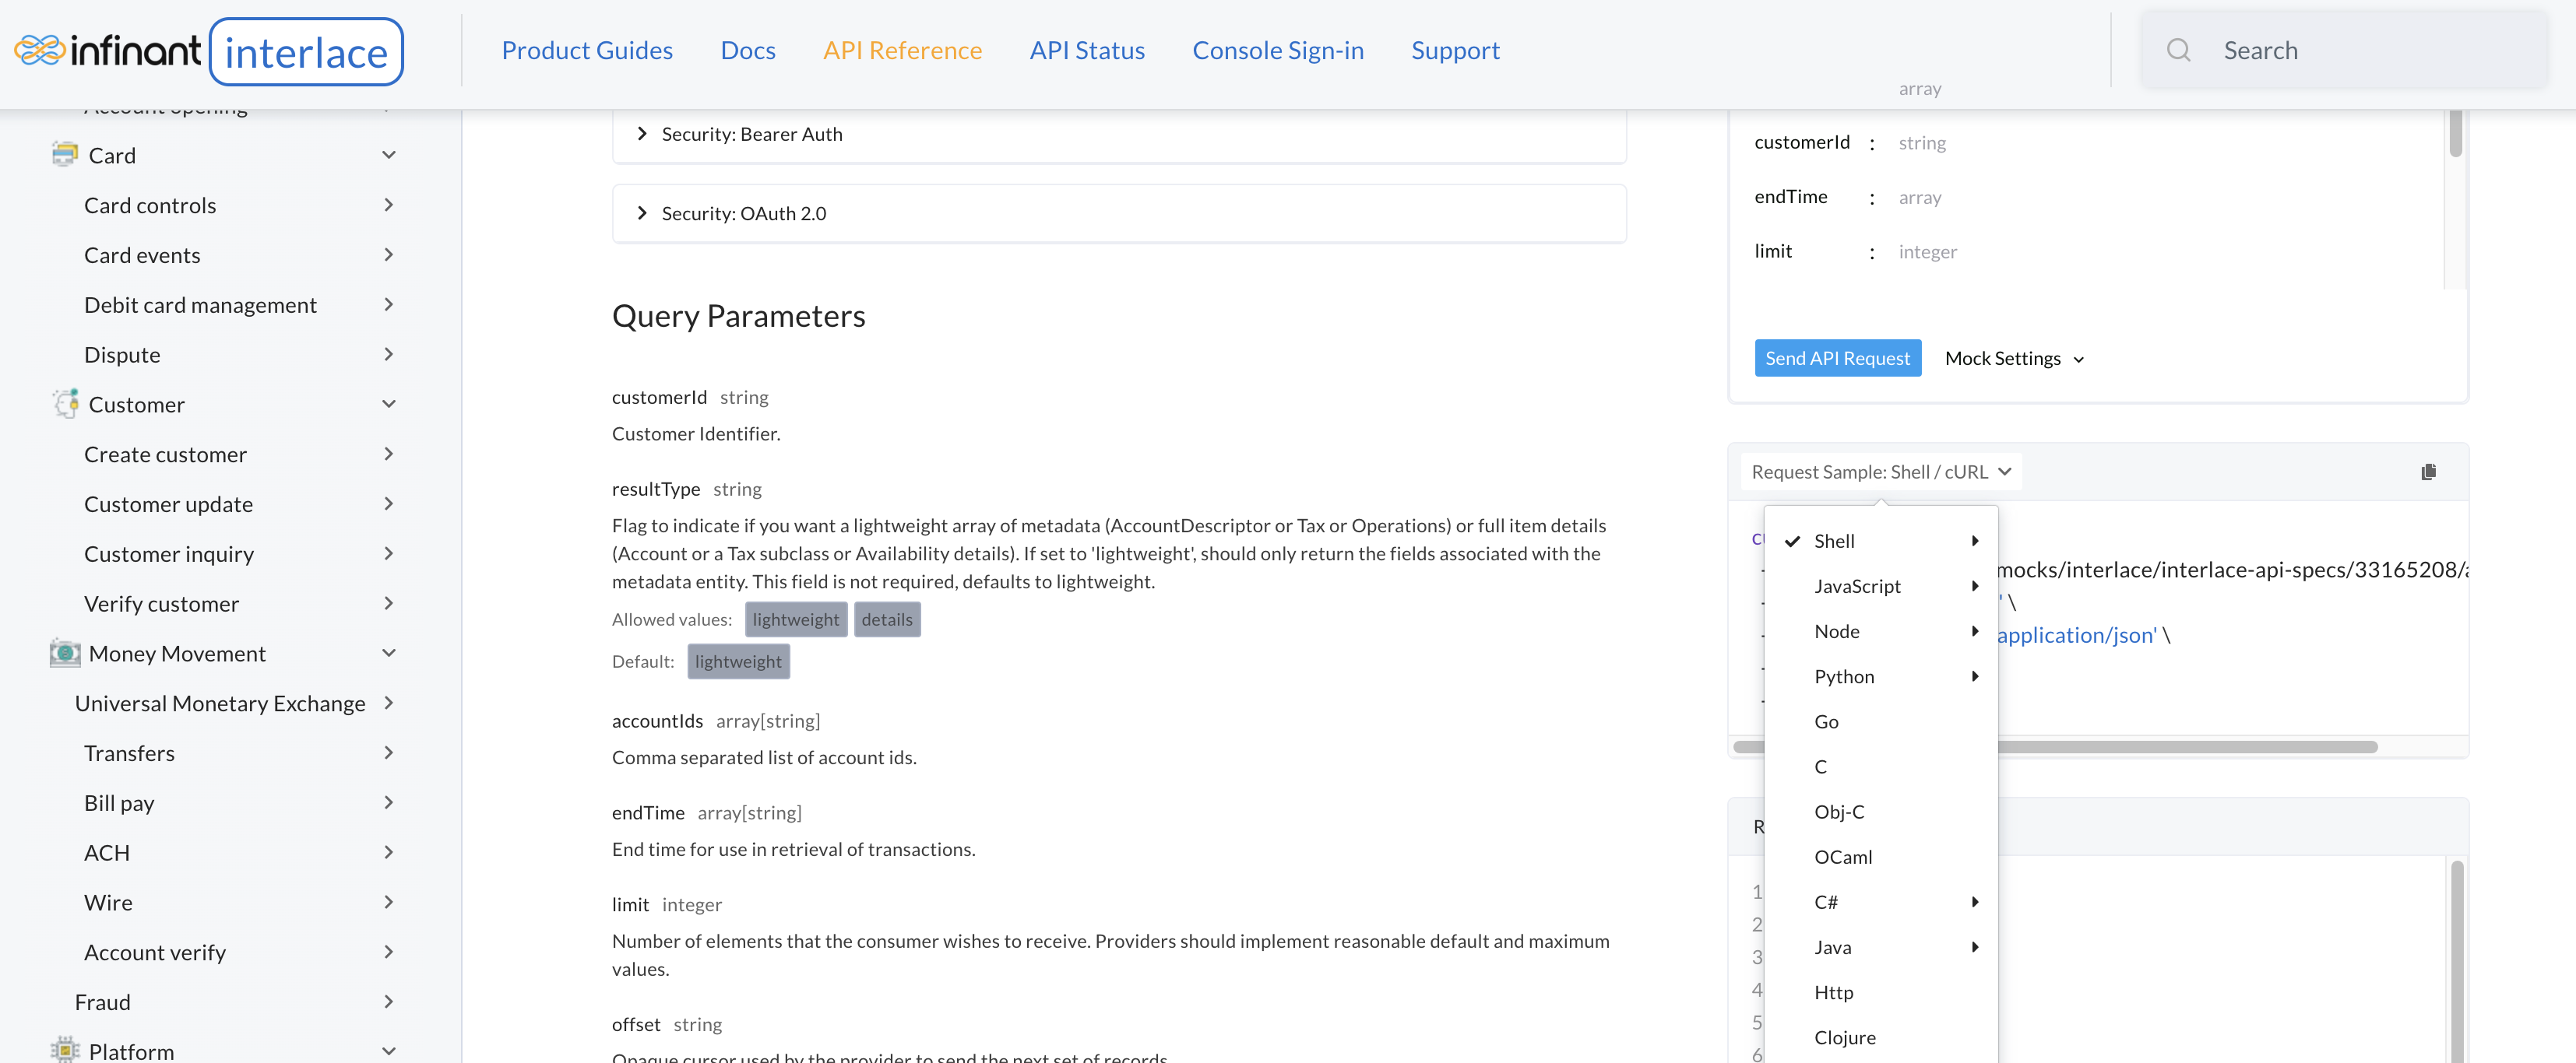Expand Security: OAuth 2.0 section
The height and width of the screenshot is (1063, 2576).
(1119, 212)
